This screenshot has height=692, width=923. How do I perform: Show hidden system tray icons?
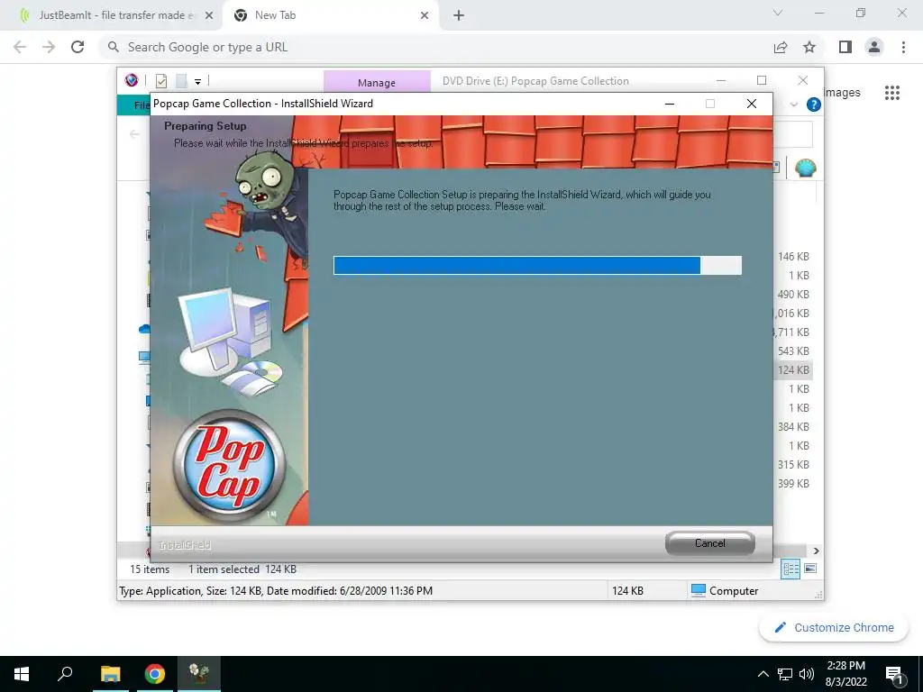[x=763, y=674]
